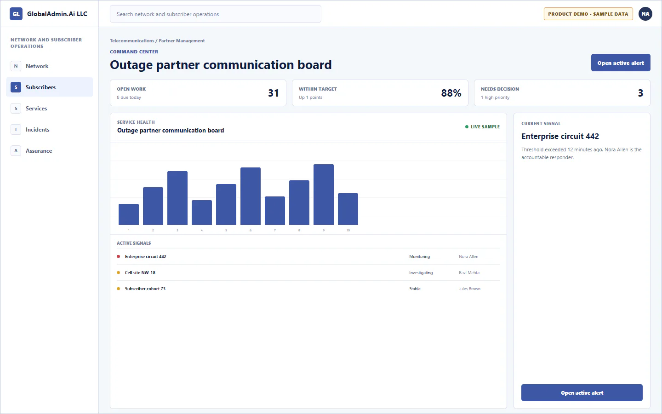Image resolution: width=662 pixels, height=414 pixels.
Task: Click the A icon beside Assurance
Action: click(16, 151)
